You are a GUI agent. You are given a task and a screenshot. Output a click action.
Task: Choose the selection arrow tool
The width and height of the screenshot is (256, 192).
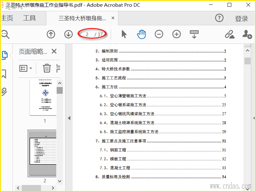[x=124, y=34]
